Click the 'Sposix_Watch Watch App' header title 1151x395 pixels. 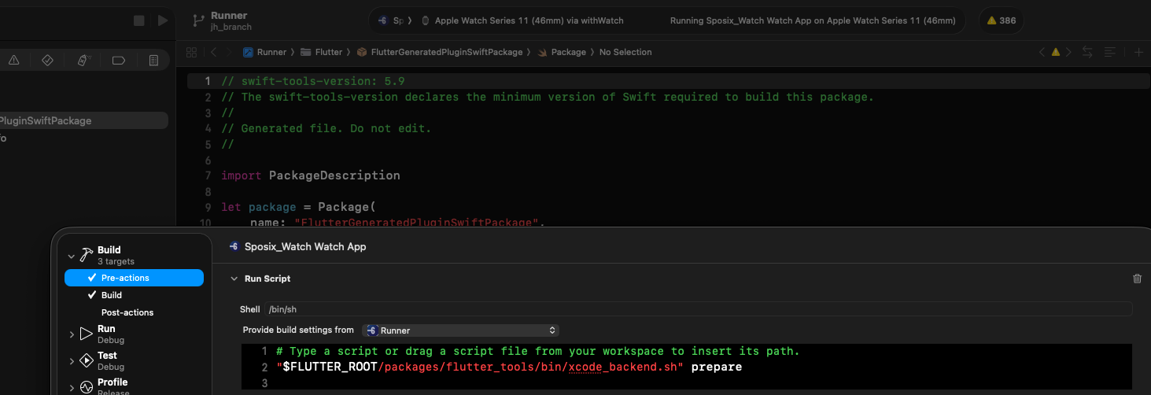305,246
